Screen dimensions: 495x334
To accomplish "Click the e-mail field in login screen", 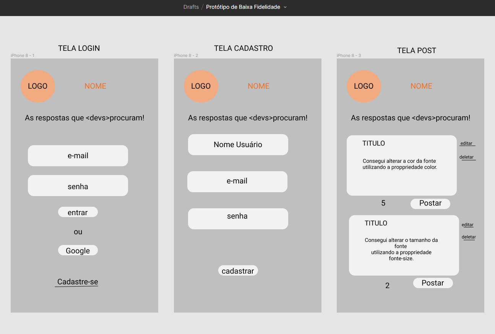I will pos(78,156).
